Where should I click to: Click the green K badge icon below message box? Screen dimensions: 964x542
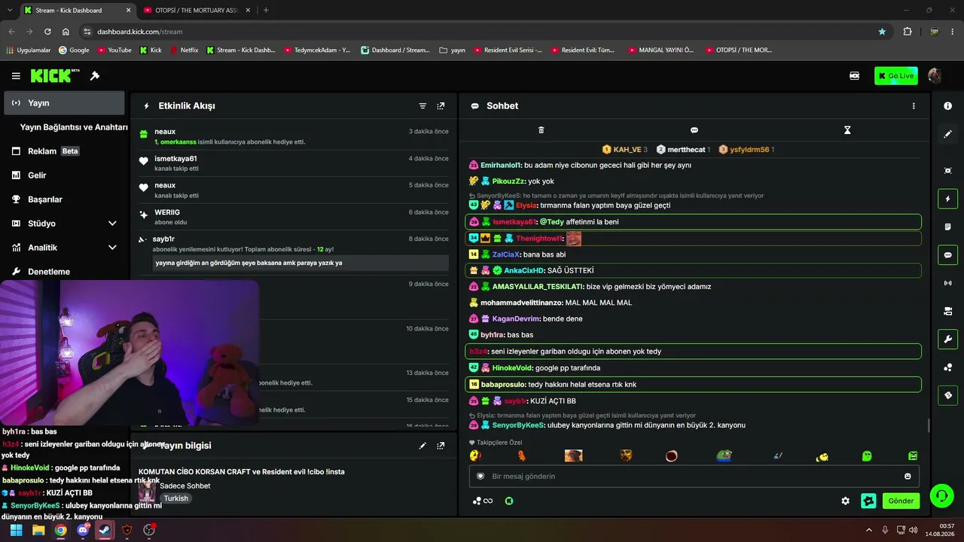point(509,501)
